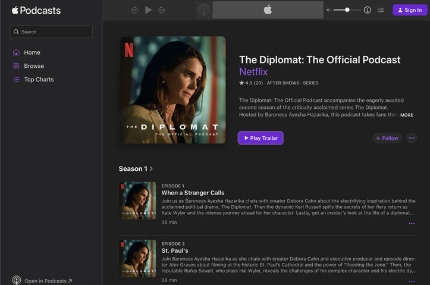This screenshot has height=285, width=430.
Task: Click the EPISODE 1 label
Action: 172,186
